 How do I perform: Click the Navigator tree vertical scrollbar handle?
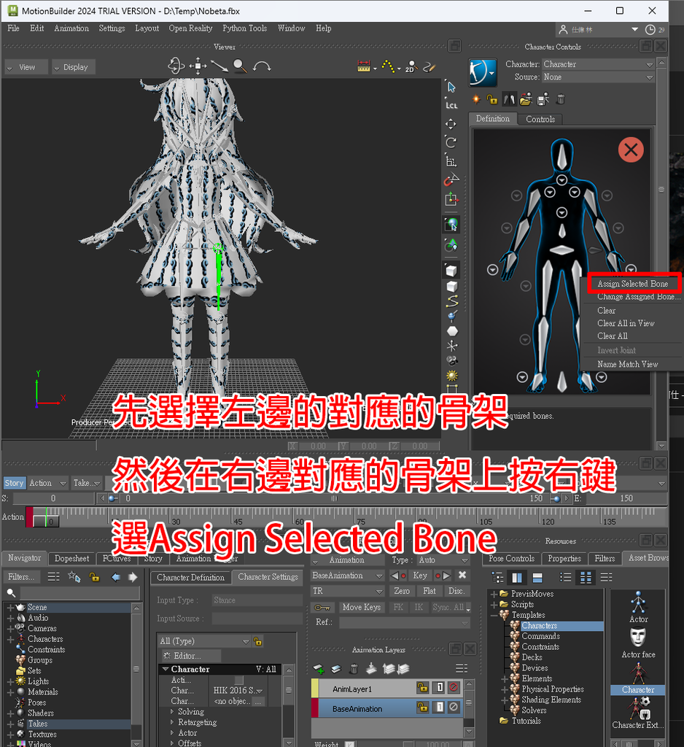136,668
